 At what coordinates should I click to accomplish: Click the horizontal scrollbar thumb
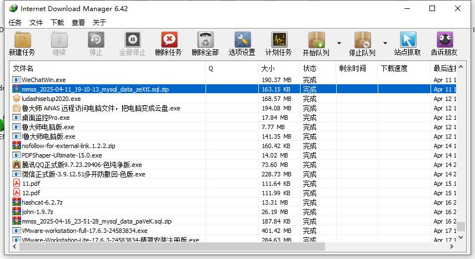click(172, 247)
